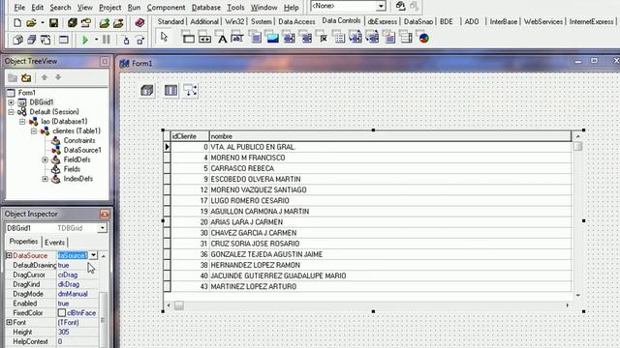620x348 pixels.
Task: Expand the DataSource property plus sign
Action: point(9,255)
